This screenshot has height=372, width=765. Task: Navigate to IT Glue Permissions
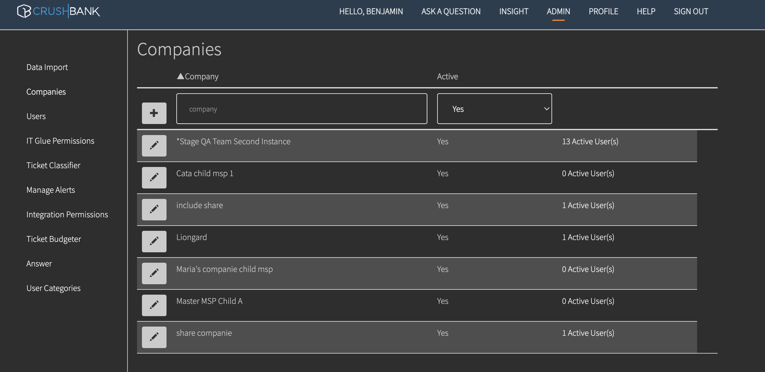(x=60, y=141)
